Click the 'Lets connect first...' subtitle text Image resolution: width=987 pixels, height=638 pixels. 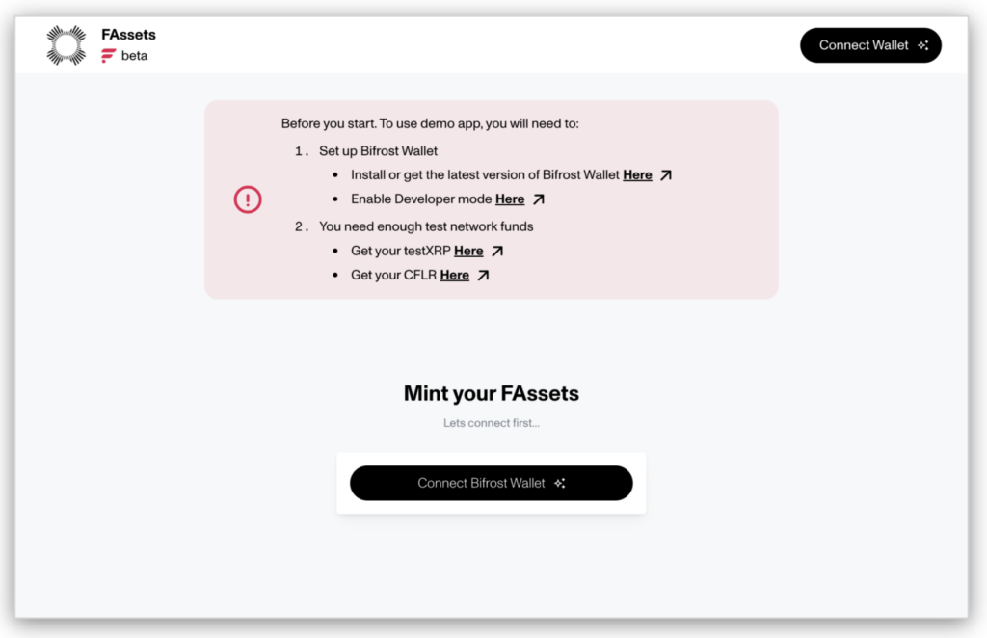[x=492, y=423]
